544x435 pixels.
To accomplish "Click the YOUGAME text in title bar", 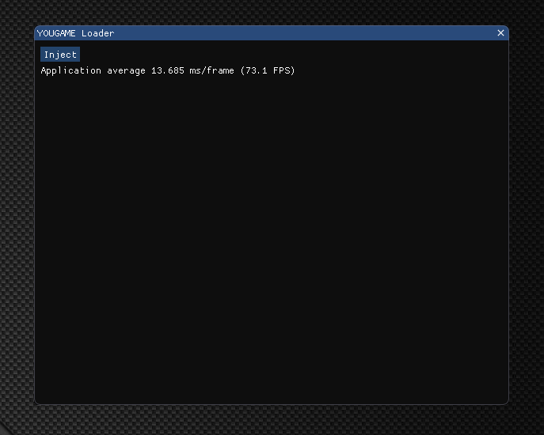I will pyautogui.click(x=56, y=33).
